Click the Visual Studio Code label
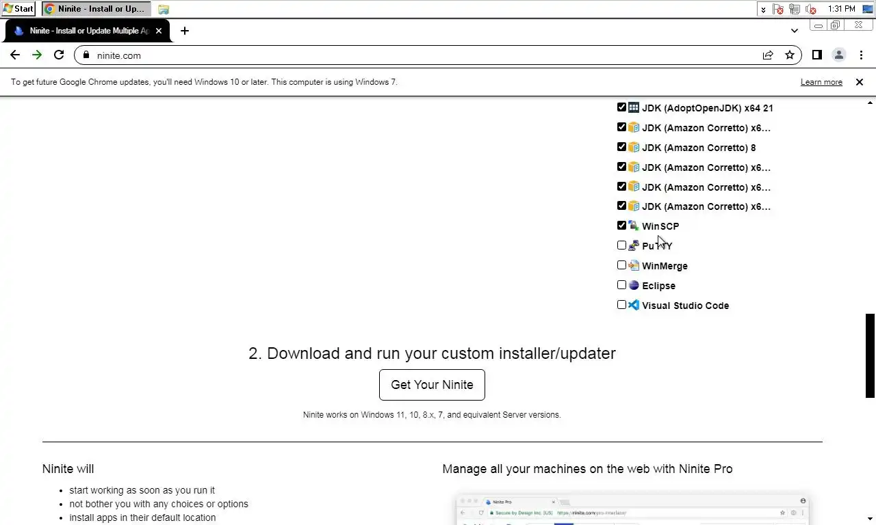The image size is (876, 525). [x=685, y=306]
